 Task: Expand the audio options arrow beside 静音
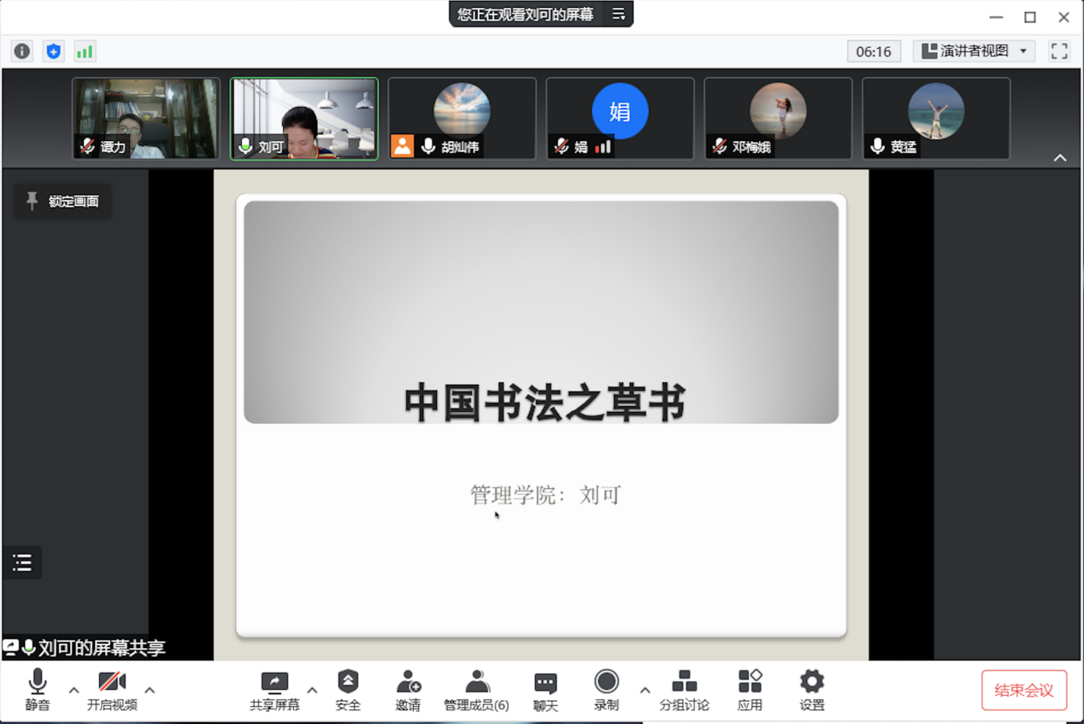coord(74,690)
